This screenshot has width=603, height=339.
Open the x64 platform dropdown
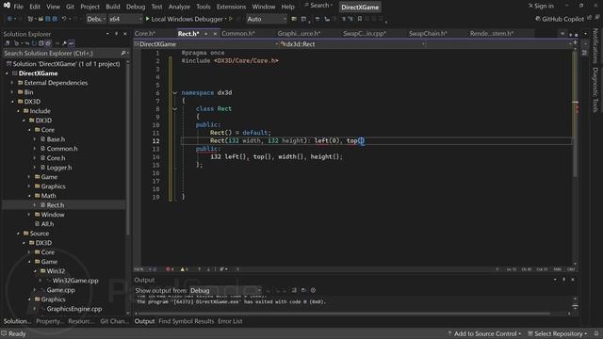125,19
